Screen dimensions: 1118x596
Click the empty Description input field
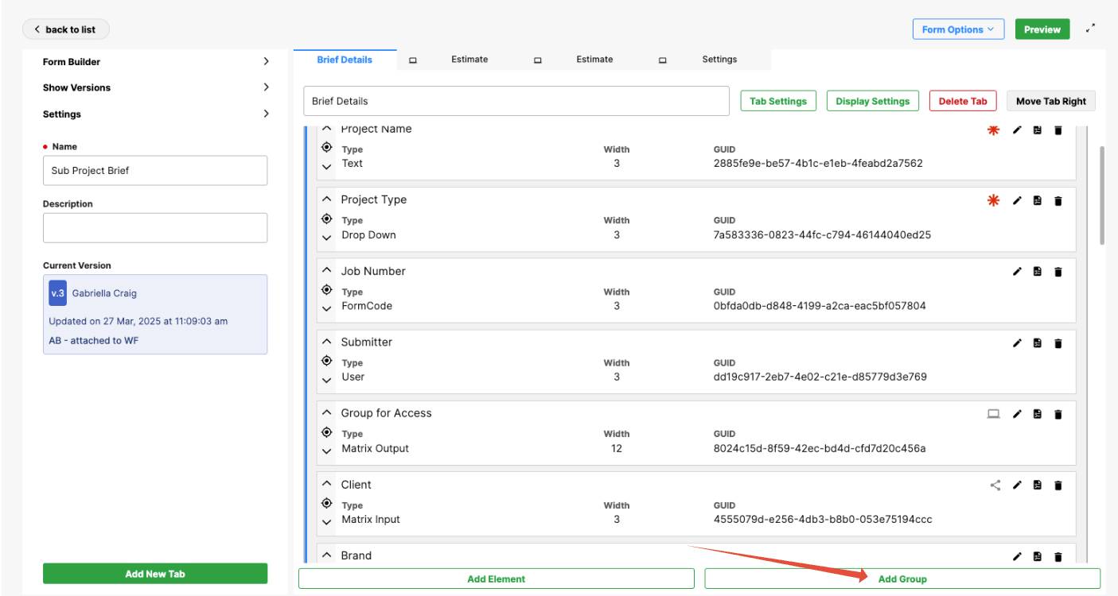pyautogui.click(x=155, y=228)
